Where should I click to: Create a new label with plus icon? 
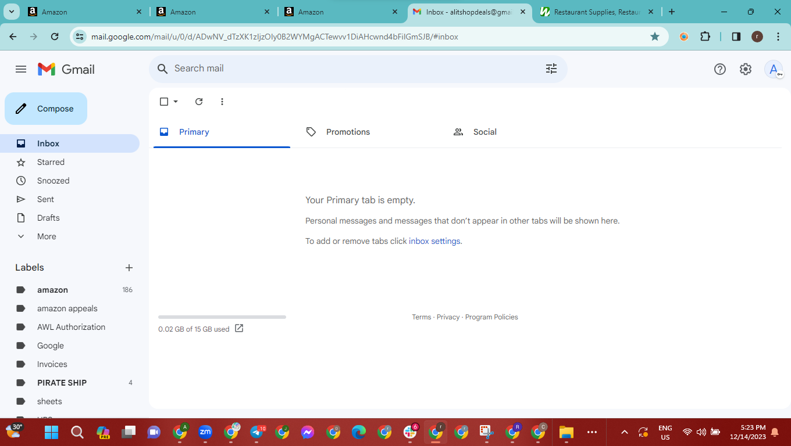tap(129, 268)
